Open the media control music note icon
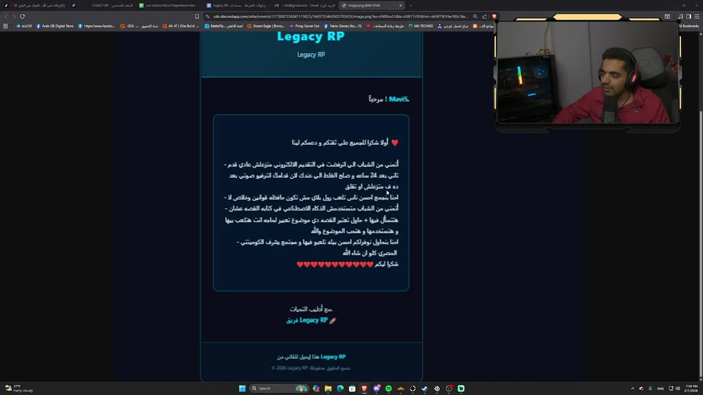This screenshot has width=703, height=395. coord(681,16)
